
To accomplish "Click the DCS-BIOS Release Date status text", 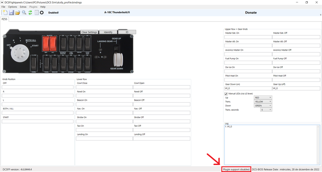I will [286, 169].
